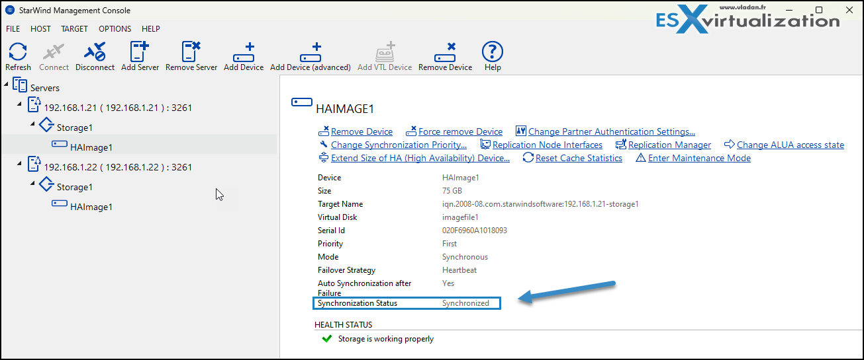Click Add Device (advanced) icon

[310, 53]
